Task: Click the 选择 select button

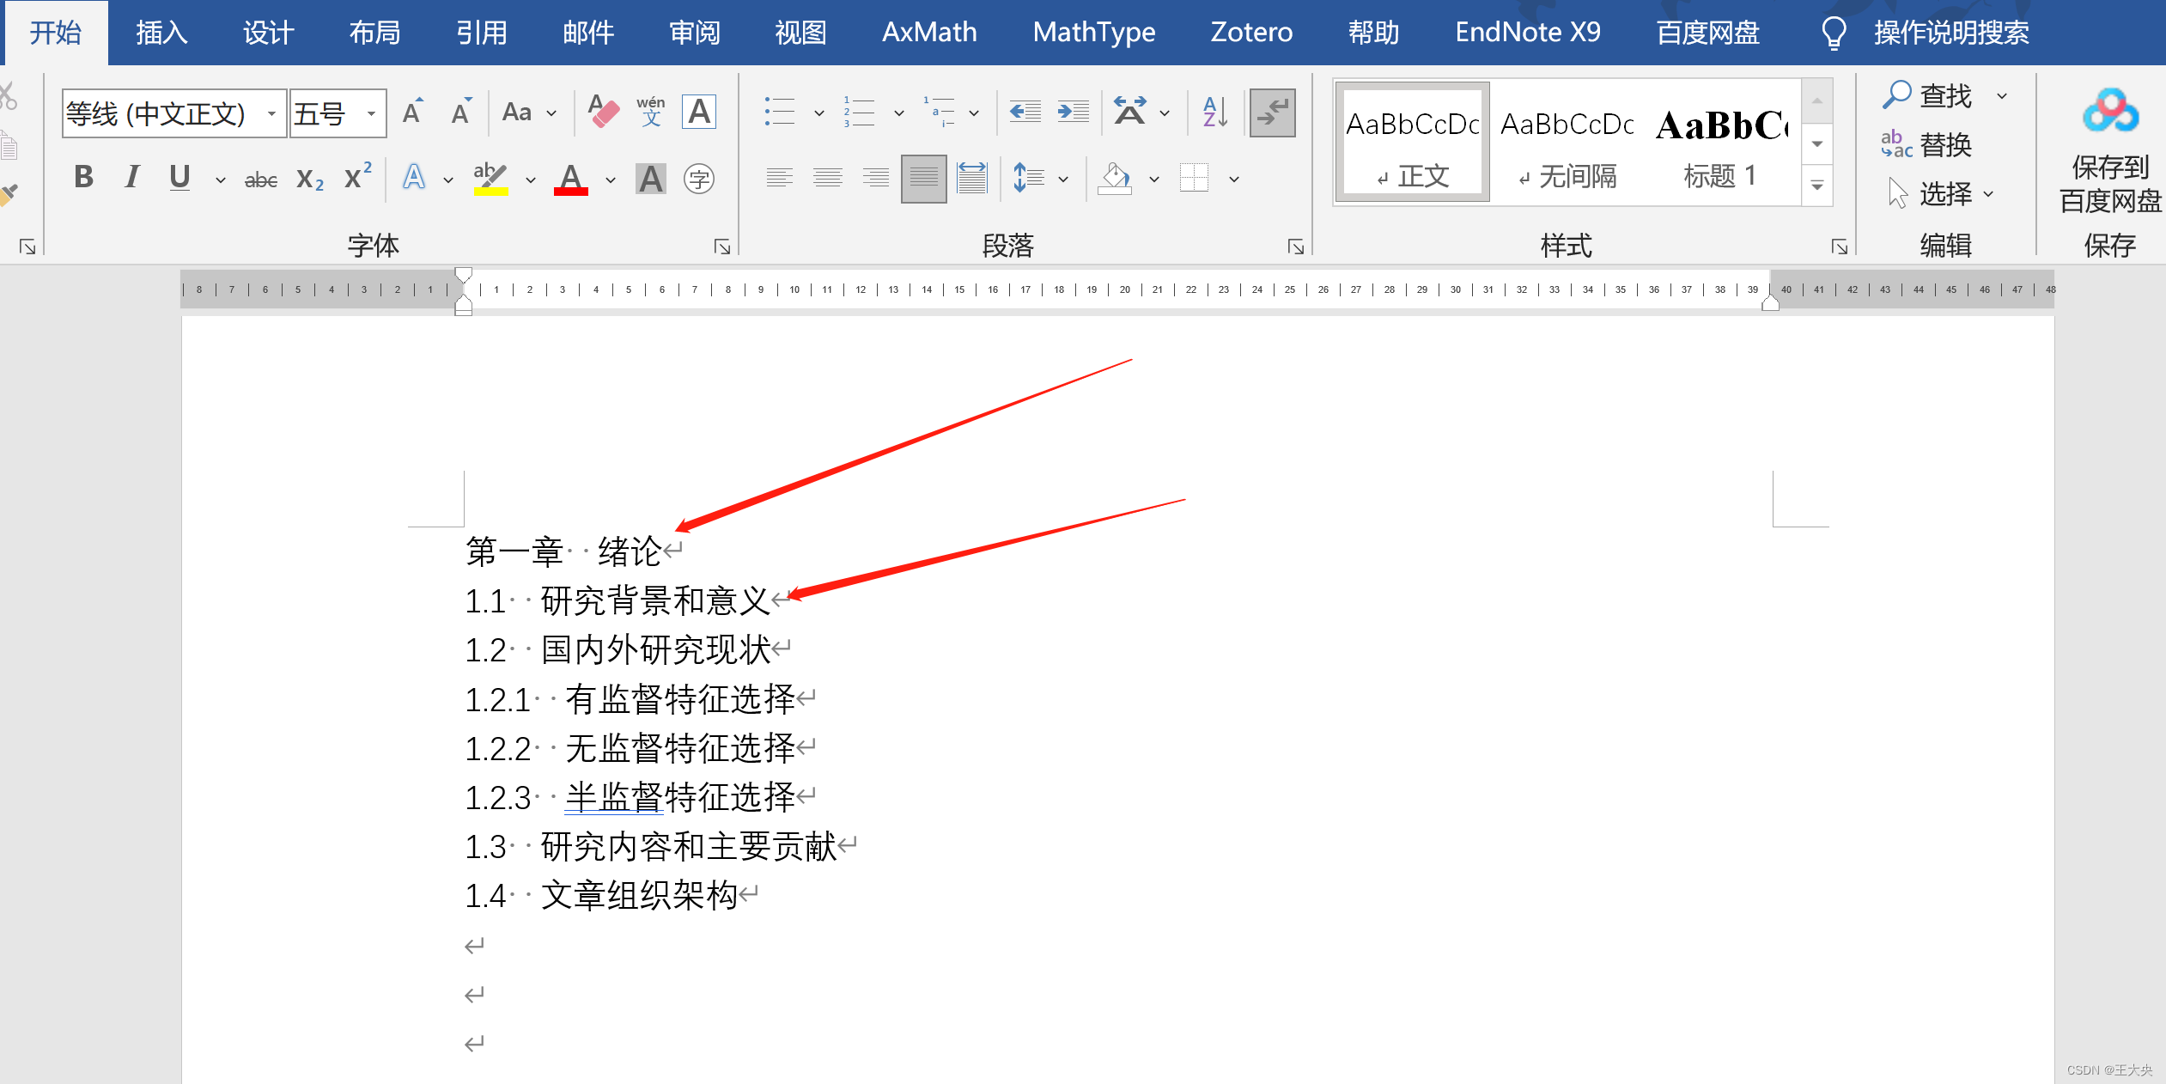Action: tap(1939, 194)
